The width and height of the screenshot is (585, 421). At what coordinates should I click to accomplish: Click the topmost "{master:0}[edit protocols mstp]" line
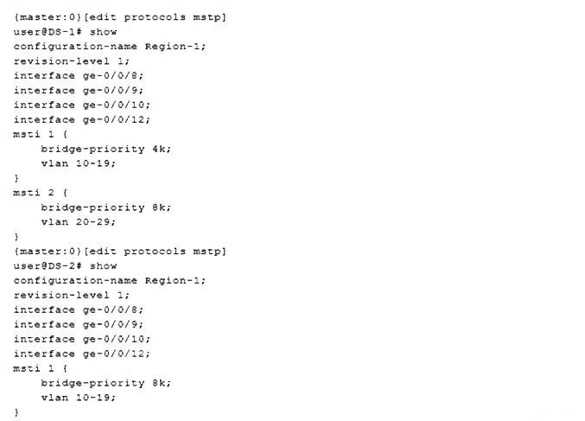point(120,17)
